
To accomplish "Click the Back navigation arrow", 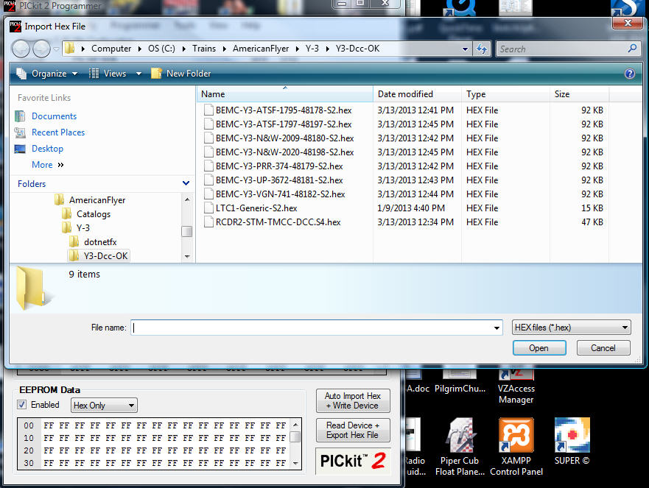I will (x=21, y=49).
